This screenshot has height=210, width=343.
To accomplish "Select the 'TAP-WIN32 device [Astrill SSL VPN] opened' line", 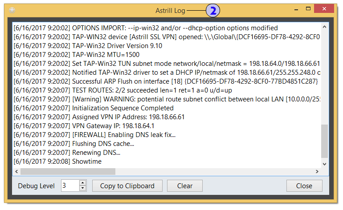I will (167, 37).
